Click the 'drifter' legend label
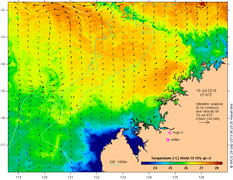The image size is (233, 180). coord(175,140)
